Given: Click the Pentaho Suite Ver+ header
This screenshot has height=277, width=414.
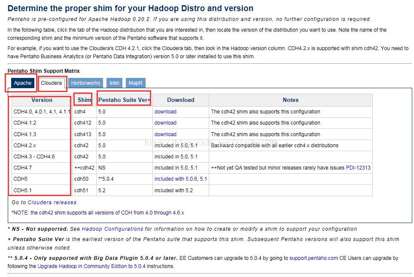Looking at the screenshot, I should pos(125,100).
